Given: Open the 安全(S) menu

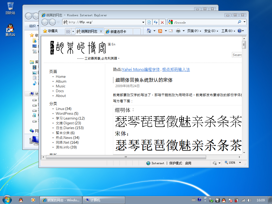Looking at the screenshot, I should (211, 31).
